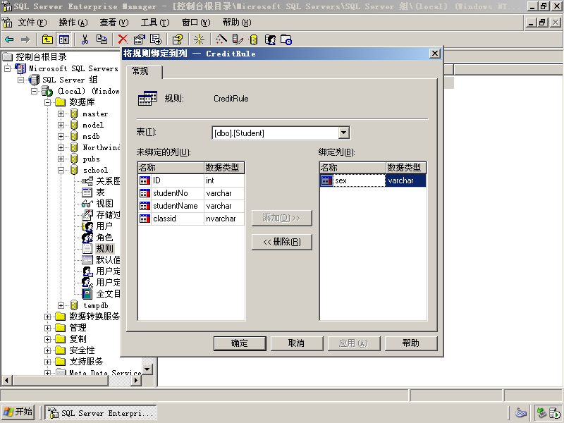This screenshot has width=564, height=423.
Task: Open the 工具(T) menu
Action: click(155, 23)
